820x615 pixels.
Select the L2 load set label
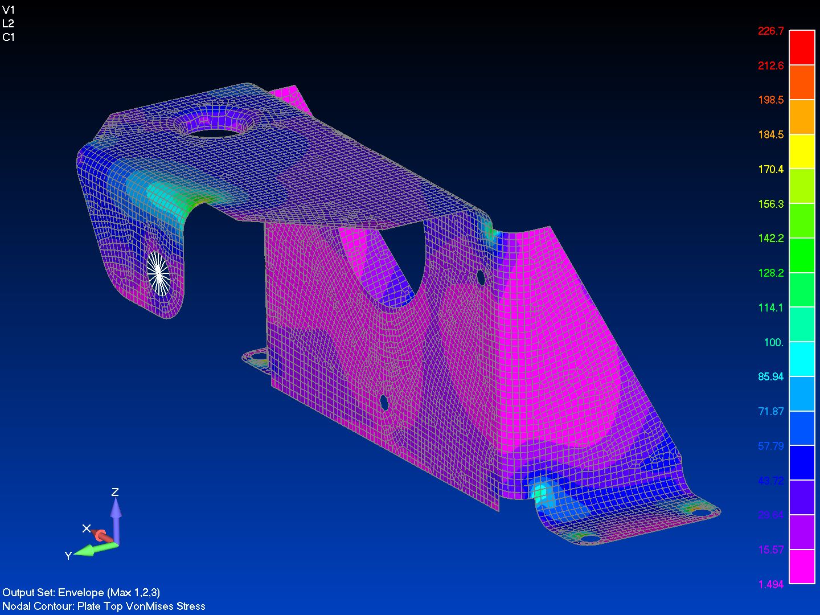[x=9, y=24]
